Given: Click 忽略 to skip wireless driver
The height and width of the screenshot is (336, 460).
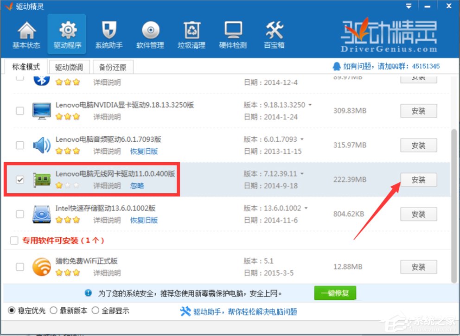Looking at the screenshot, I should [137, 185].
